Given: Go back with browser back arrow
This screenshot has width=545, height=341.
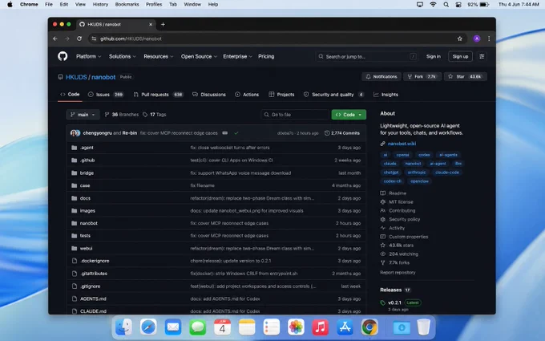Looking at the screenshot, I should point(55,39).
